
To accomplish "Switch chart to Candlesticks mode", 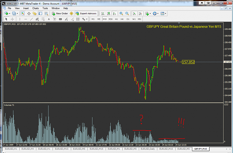I will [108, 13].
